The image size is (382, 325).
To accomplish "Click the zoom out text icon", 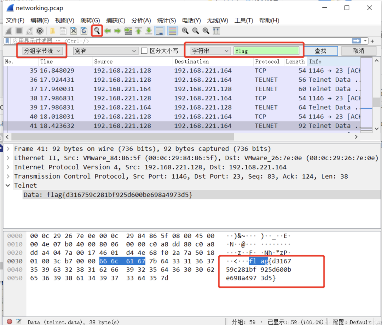I will click(195, 31).
